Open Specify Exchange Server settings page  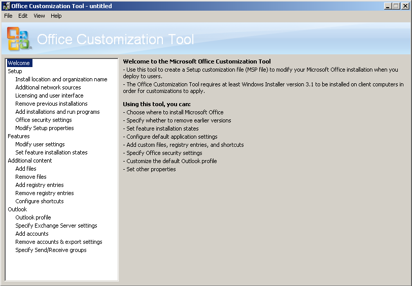pyautogui.click(x=56, y=226)
